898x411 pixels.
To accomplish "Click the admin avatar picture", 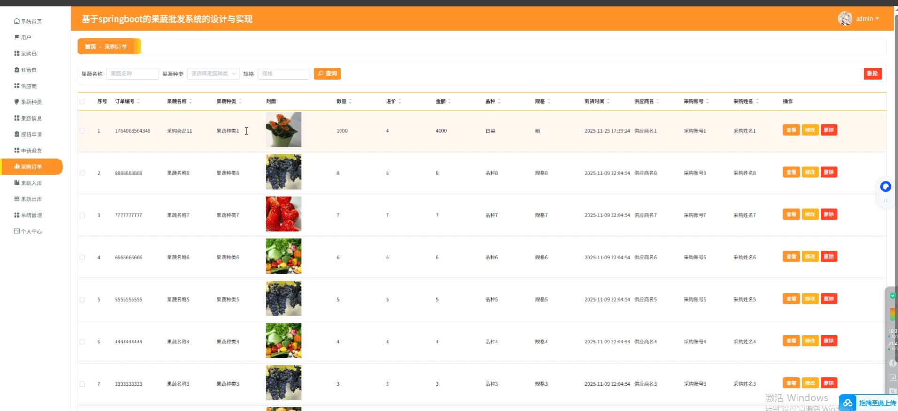I will point(845,19).
